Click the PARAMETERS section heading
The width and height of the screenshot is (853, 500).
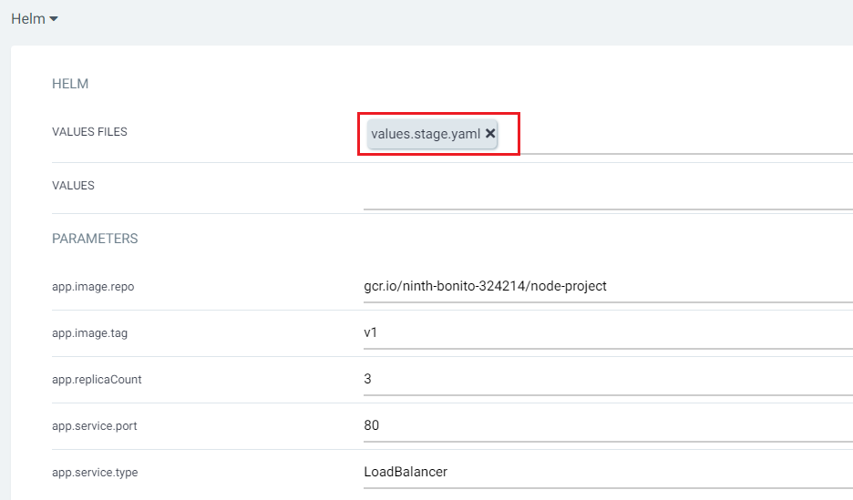pyautogui.click(x=95, y=239)
